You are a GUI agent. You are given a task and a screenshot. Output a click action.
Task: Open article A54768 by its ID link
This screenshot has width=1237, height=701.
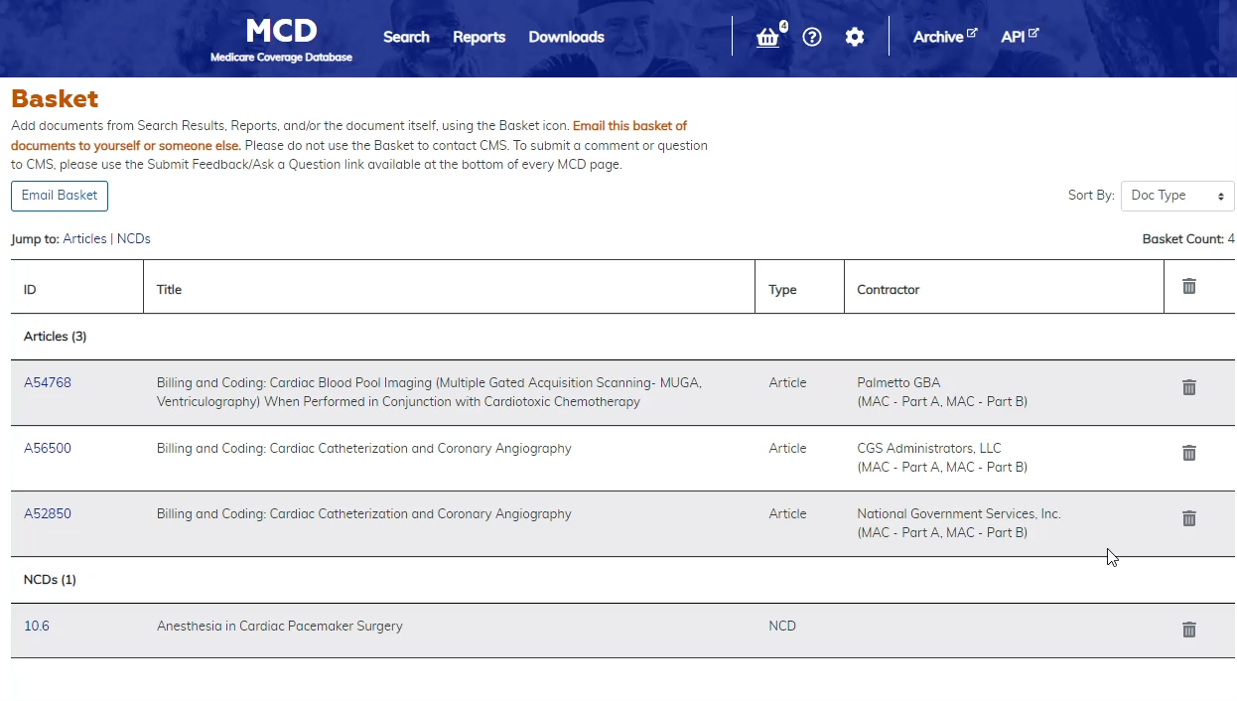[48, 382]
